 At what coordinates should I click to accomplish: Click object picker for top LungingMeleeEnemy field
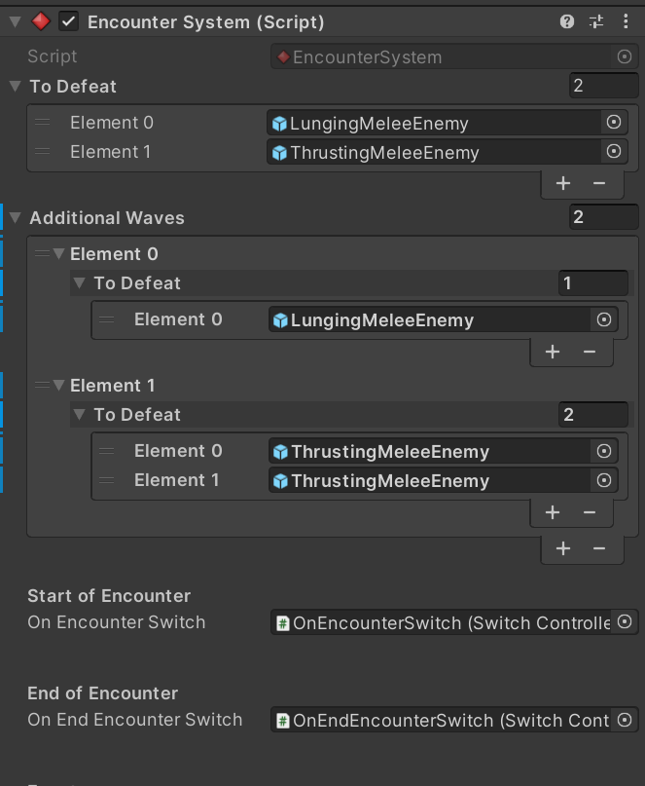614,123
